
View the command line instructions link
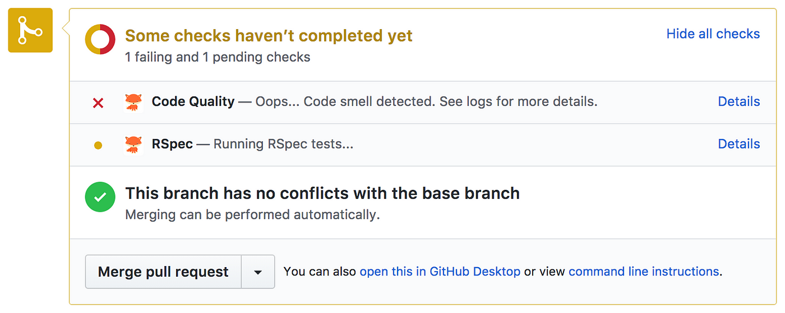644,272
